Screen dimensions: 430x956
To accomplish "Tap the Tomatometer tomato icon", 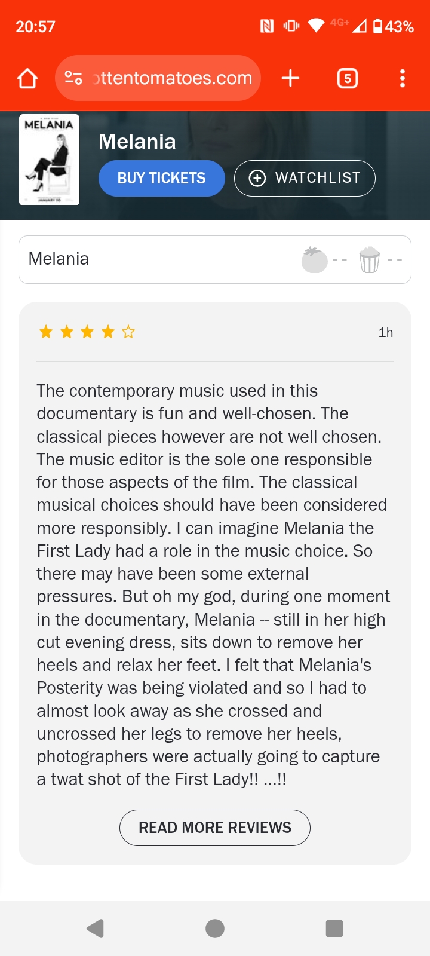I will pos(314,260).
